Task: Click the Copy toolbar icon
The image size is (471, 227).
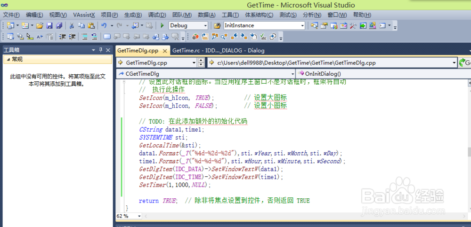Action: [81, 25]
